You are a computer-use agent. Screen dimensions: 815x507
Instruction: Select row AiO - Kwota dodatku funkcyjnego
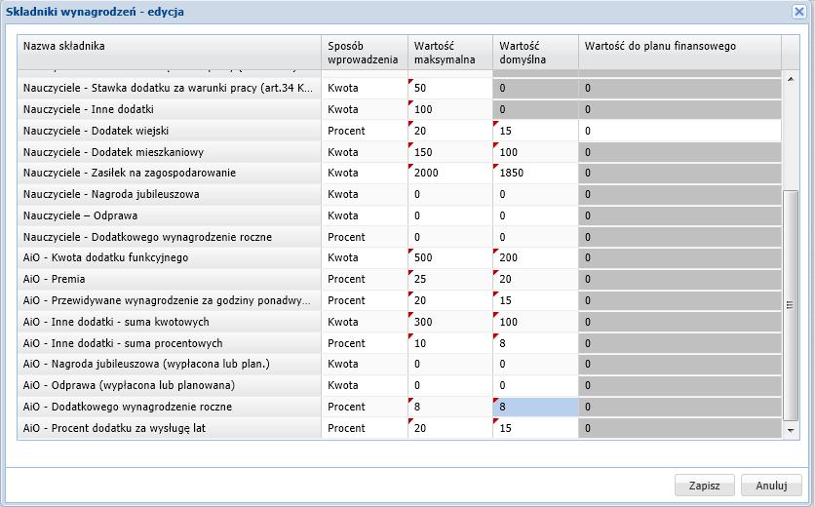tap(399, 257)
